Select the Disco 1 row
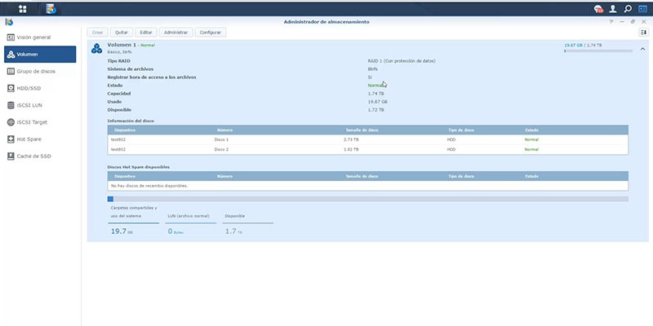 (368, 139)
